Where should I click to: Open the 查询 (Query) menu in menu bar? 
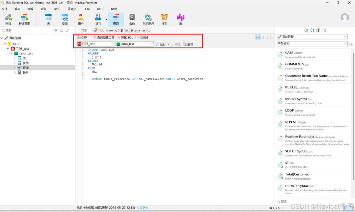[44, 9]
